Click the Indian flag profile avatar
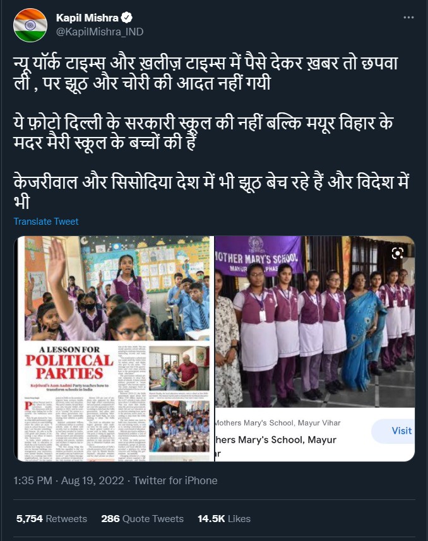This screenshot has height=541, width=428. coord(30,25)
